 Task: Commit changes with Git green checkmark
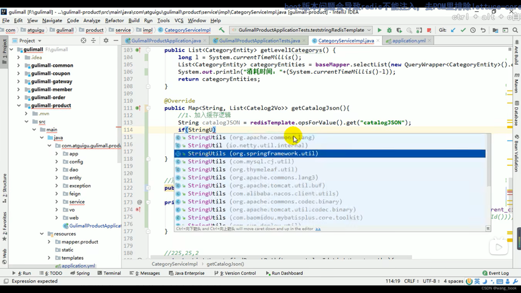(x=463, y=30)
